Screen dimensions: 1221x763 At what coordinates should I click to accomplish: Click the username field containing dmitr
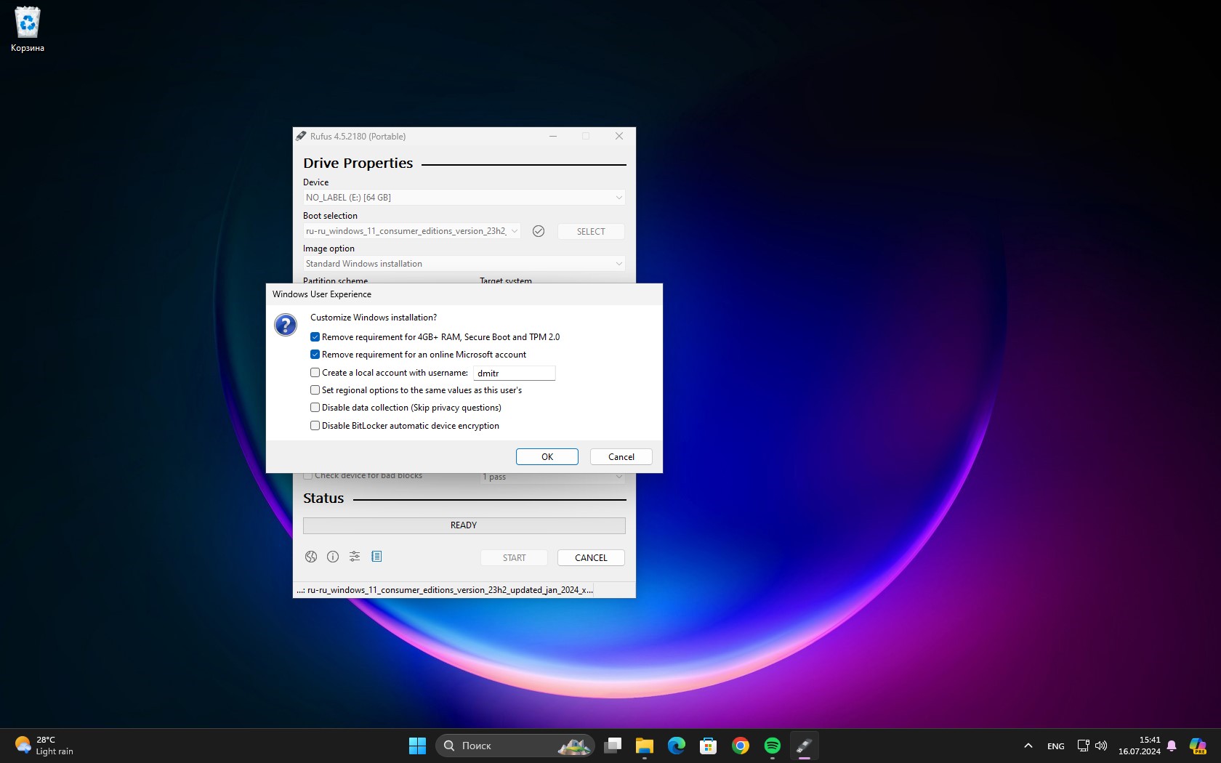[515, 373]
